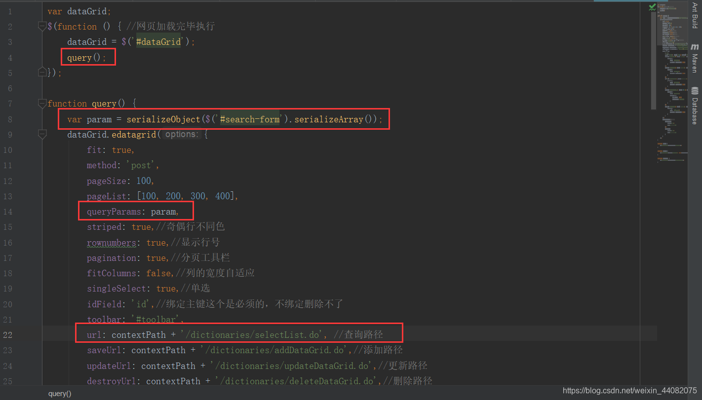702x400 pixels.
Task: Collapse the $(function () block on line 2
Action: point(42,27)
